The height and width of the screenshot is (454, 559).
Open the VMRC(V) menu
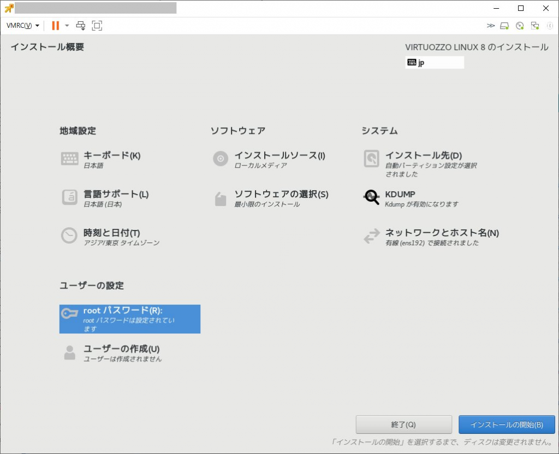pyautogui.click(x=22, y=26)
